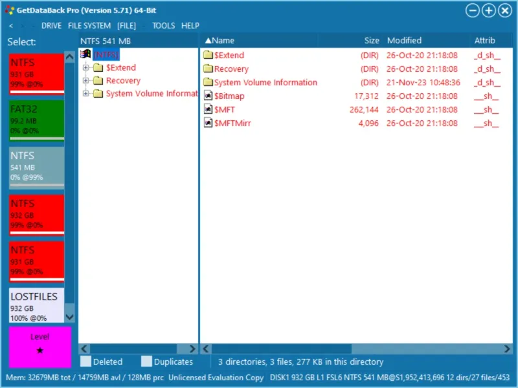This screenshot has width=518, height=388.
Task: Click the Unlicensed Evaluation Copy status text
Action: (x=216, y=378)
